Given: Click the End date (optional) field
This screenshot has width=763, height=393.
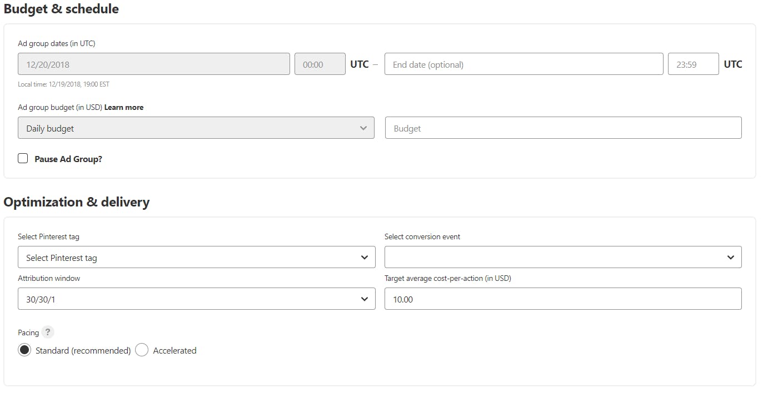Looking at the screenshot, I should (x=523, y=64).
